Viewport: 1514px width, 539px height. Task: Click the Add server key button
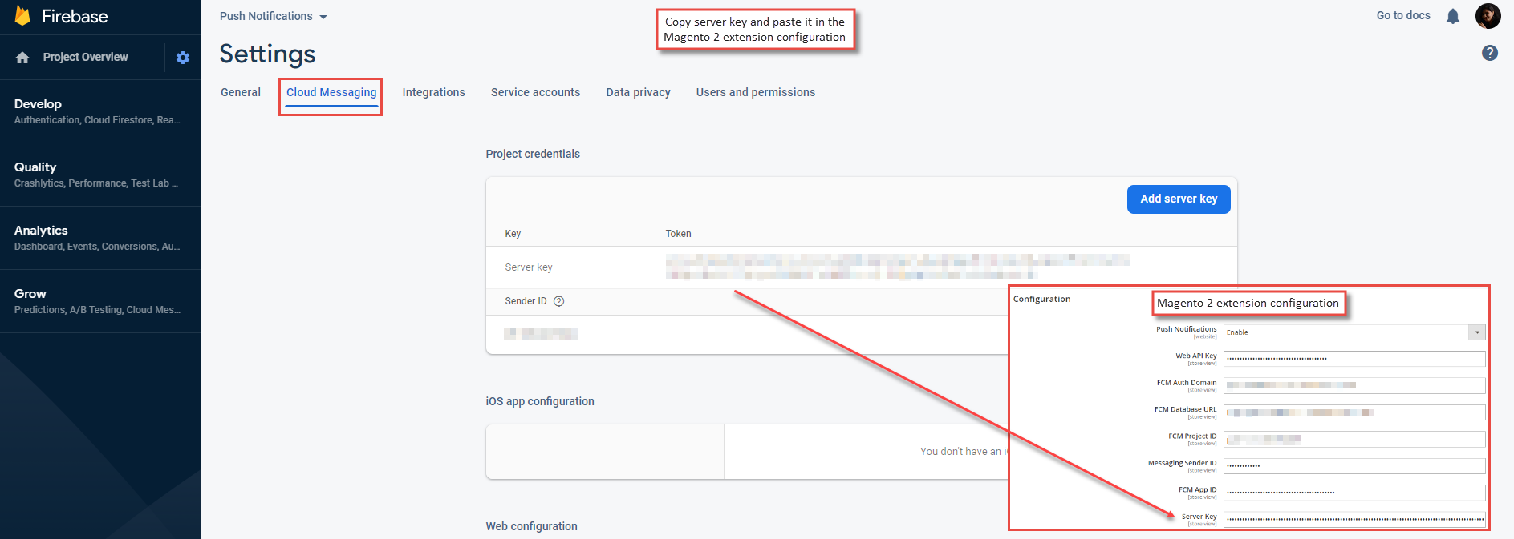pyautogui.click(x=1179, y=199)
